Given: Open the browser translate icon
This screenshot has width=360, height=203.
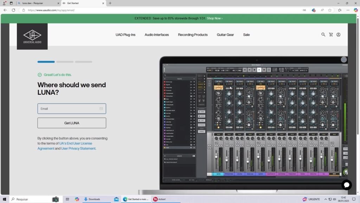Looking at the screenshot, I should [x=304, y=10].
